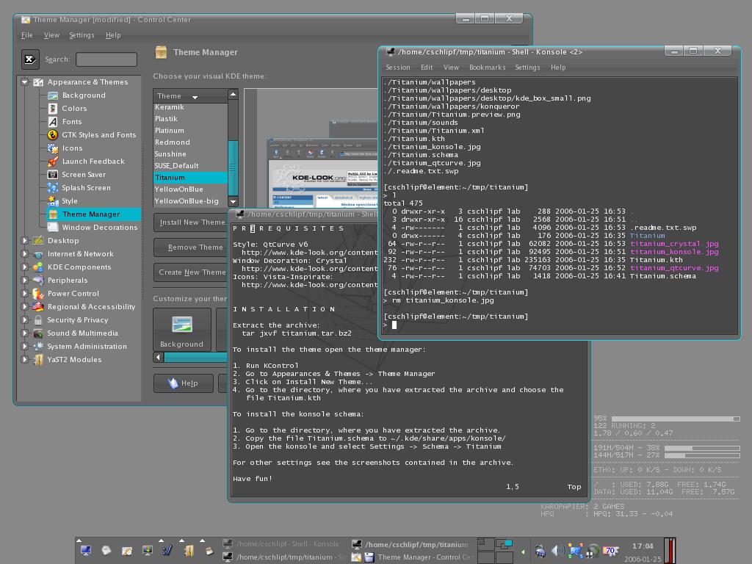Open the Splash Screen icon
The image size is (752, 564).
click(x=53, y=187)
